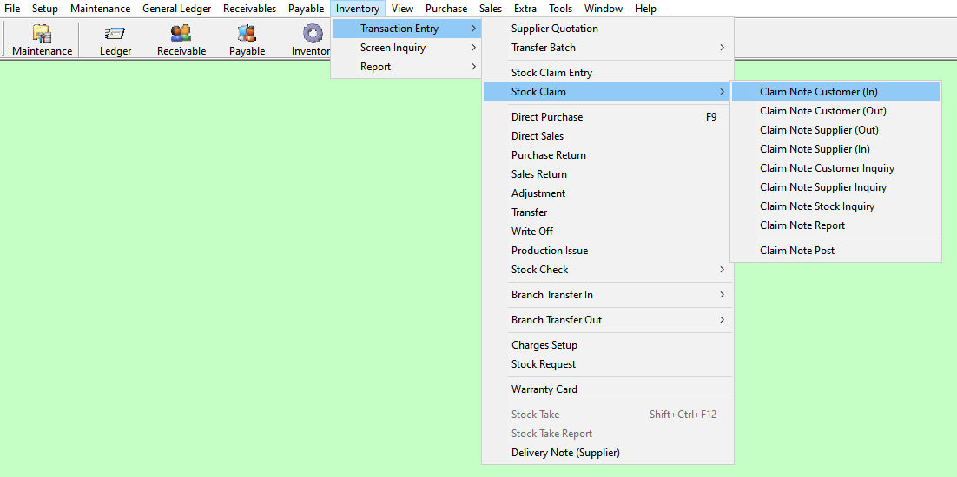
Task: Choose Sales Return
Action: (x=608, y=174)
